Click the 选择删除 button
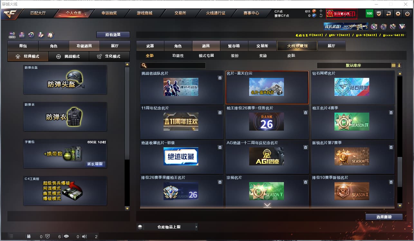 [x=384, y=217]
